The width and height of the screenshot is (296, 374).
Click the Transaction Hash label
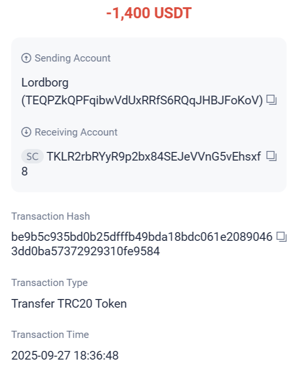pyautogui.click(x=51, y=216)
